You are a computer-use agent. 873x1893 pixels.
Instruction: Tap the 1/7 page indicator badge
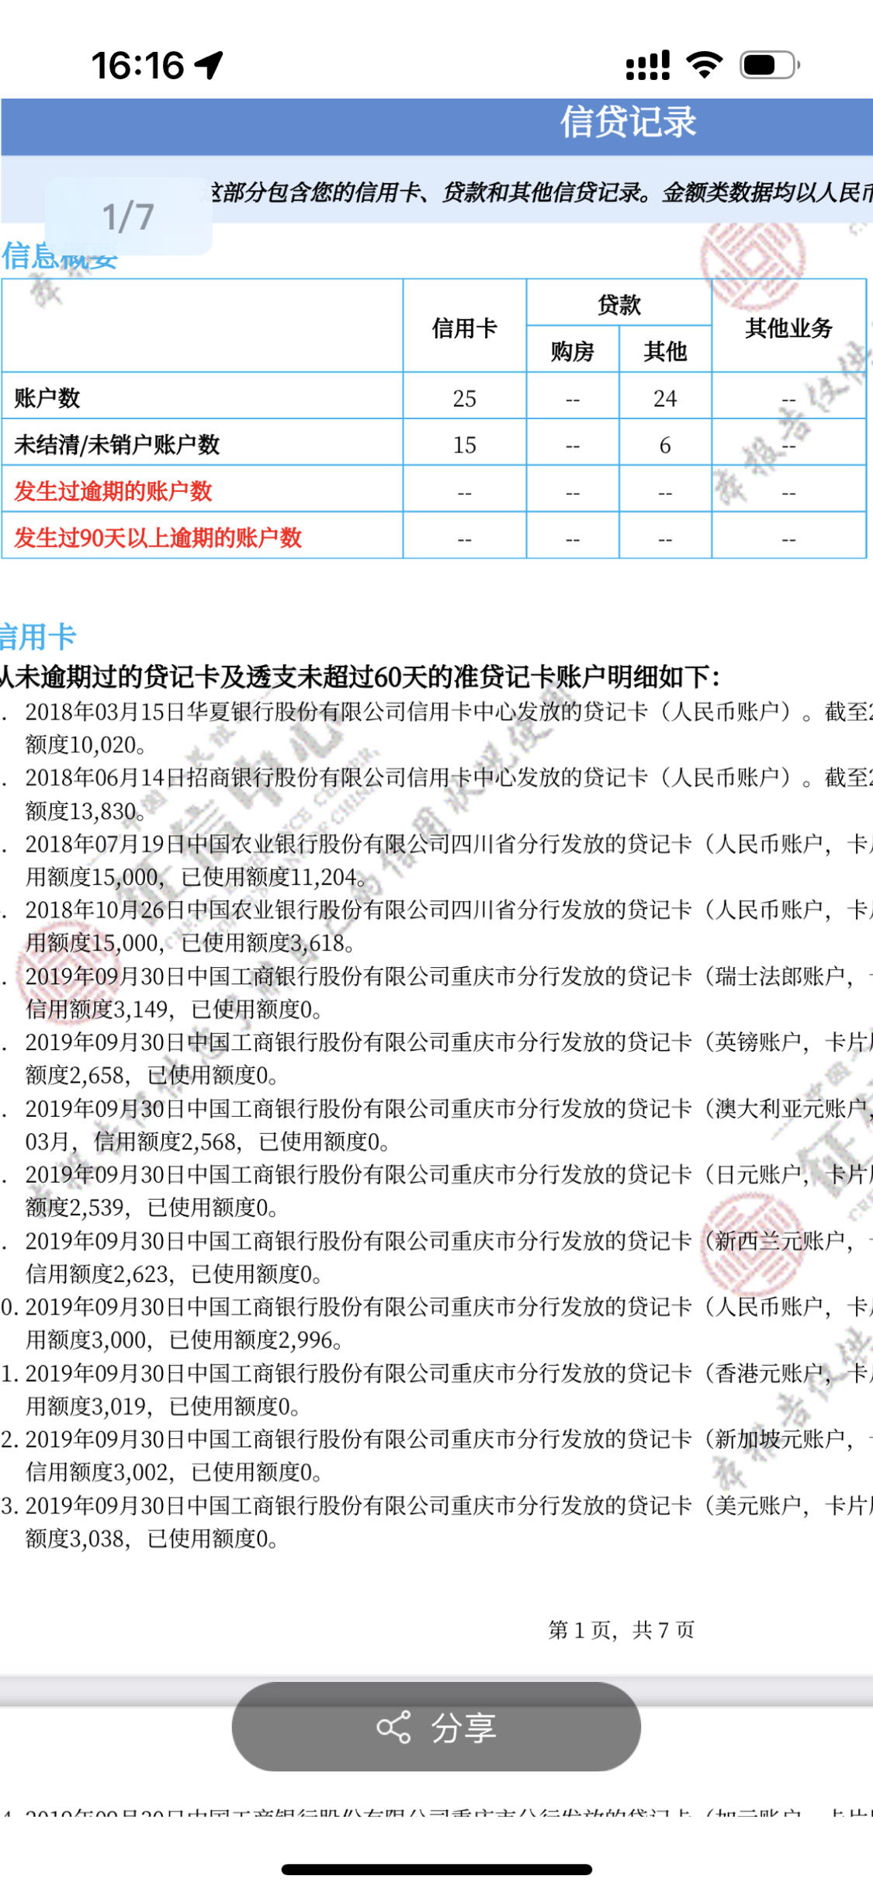pos(129,217)
